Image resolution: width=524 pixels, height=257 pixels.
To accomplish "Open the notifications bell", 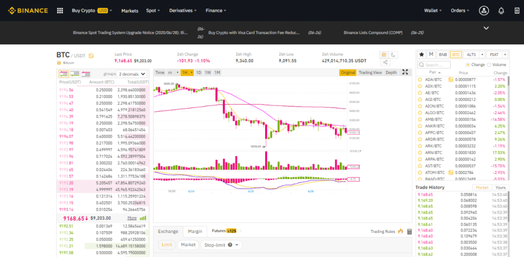I will point(501,11).
